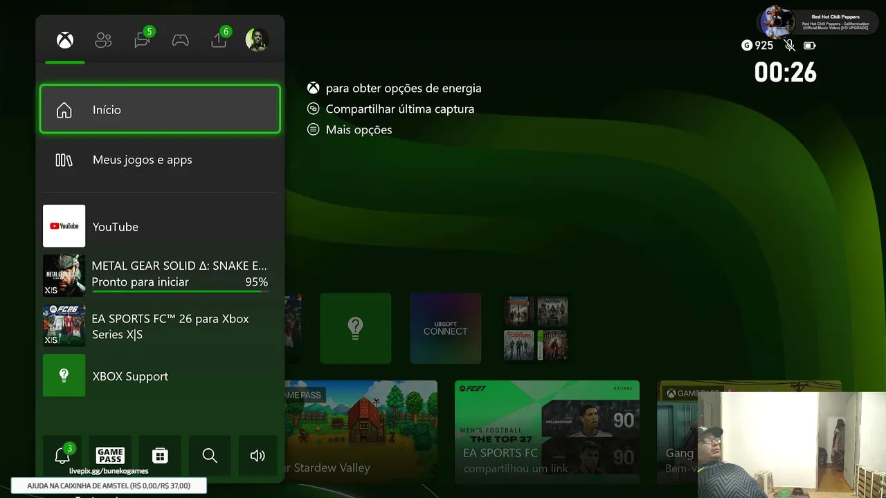Open the Stardew Valley Game Pass card

[x=361, y=432]
